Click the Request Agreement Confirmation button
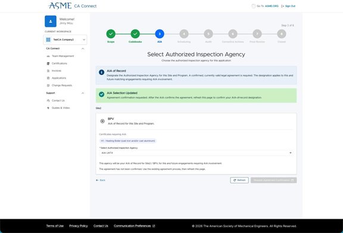 pyautogui.click(x=274, y=180)
